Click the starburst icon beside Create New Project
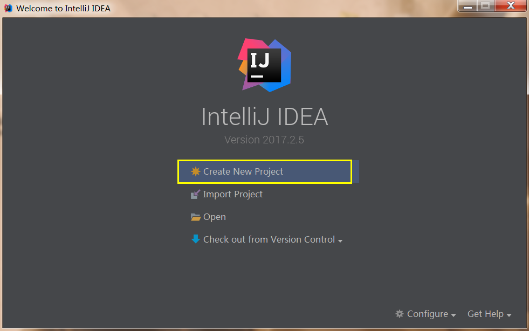The image size is (529, 331). (x=195, y=171)
